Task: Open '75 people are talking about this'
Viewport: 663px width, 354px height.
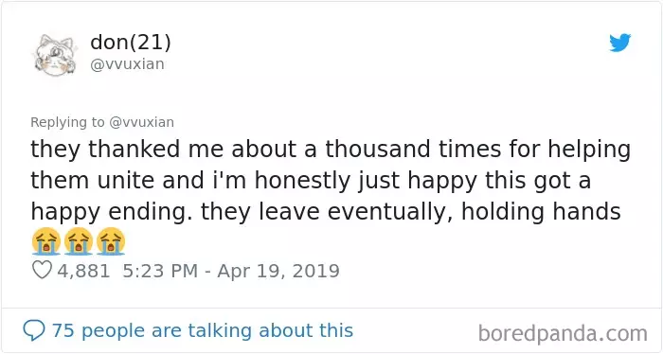Action: [202, 330]
